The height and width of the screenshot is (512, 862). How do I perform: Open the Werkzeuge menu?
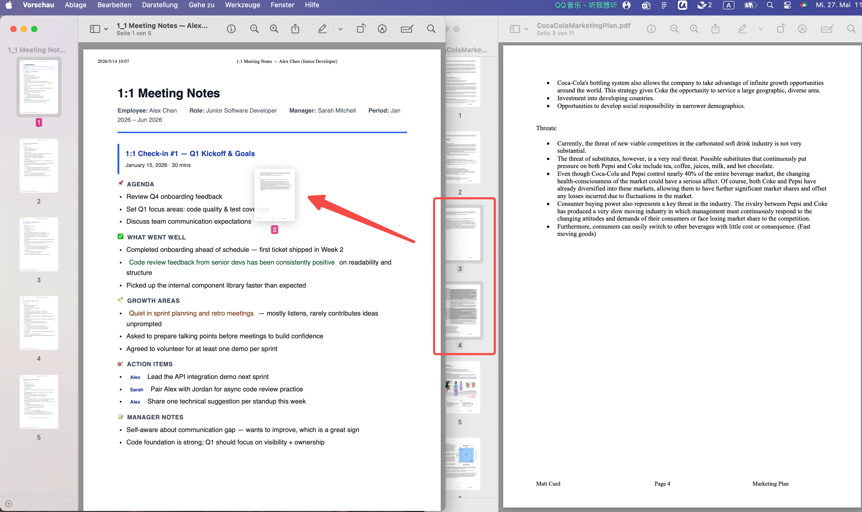[x=243, y=5]
